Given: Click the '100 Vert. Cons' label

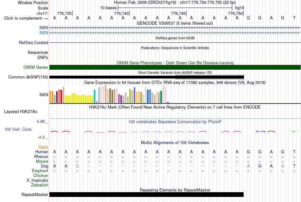Looking at the screenshot, I should coord(18,129).
